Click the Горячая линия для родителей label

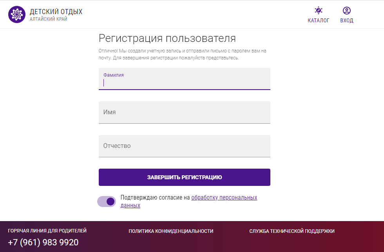(x=47, y=231)
